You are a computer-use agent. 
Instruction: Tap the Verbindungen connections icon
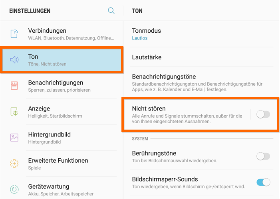pyautogui.click(x=14, y=34)
